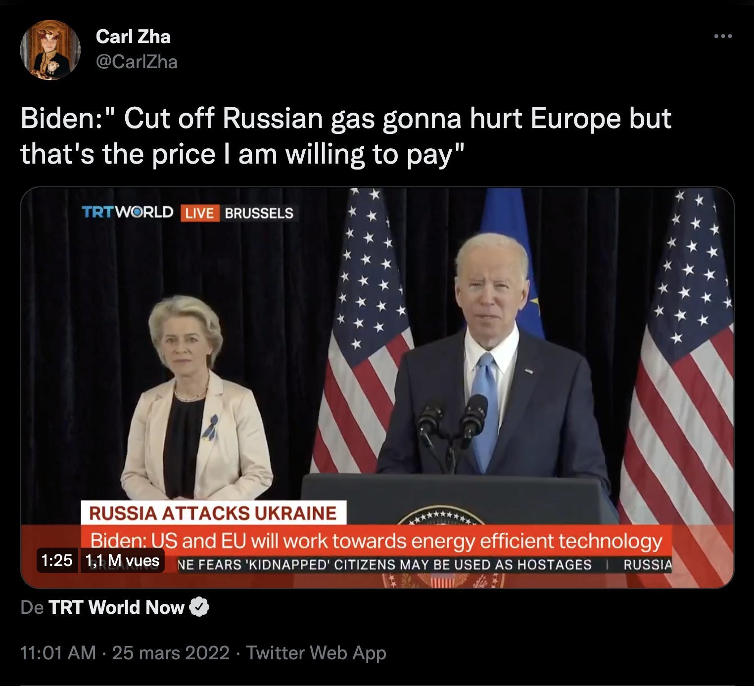Image resolution: width=754 pixels, height=686 pixels.
Task: Click the energy efficient technology headline bar
Action: coord(376,541)
